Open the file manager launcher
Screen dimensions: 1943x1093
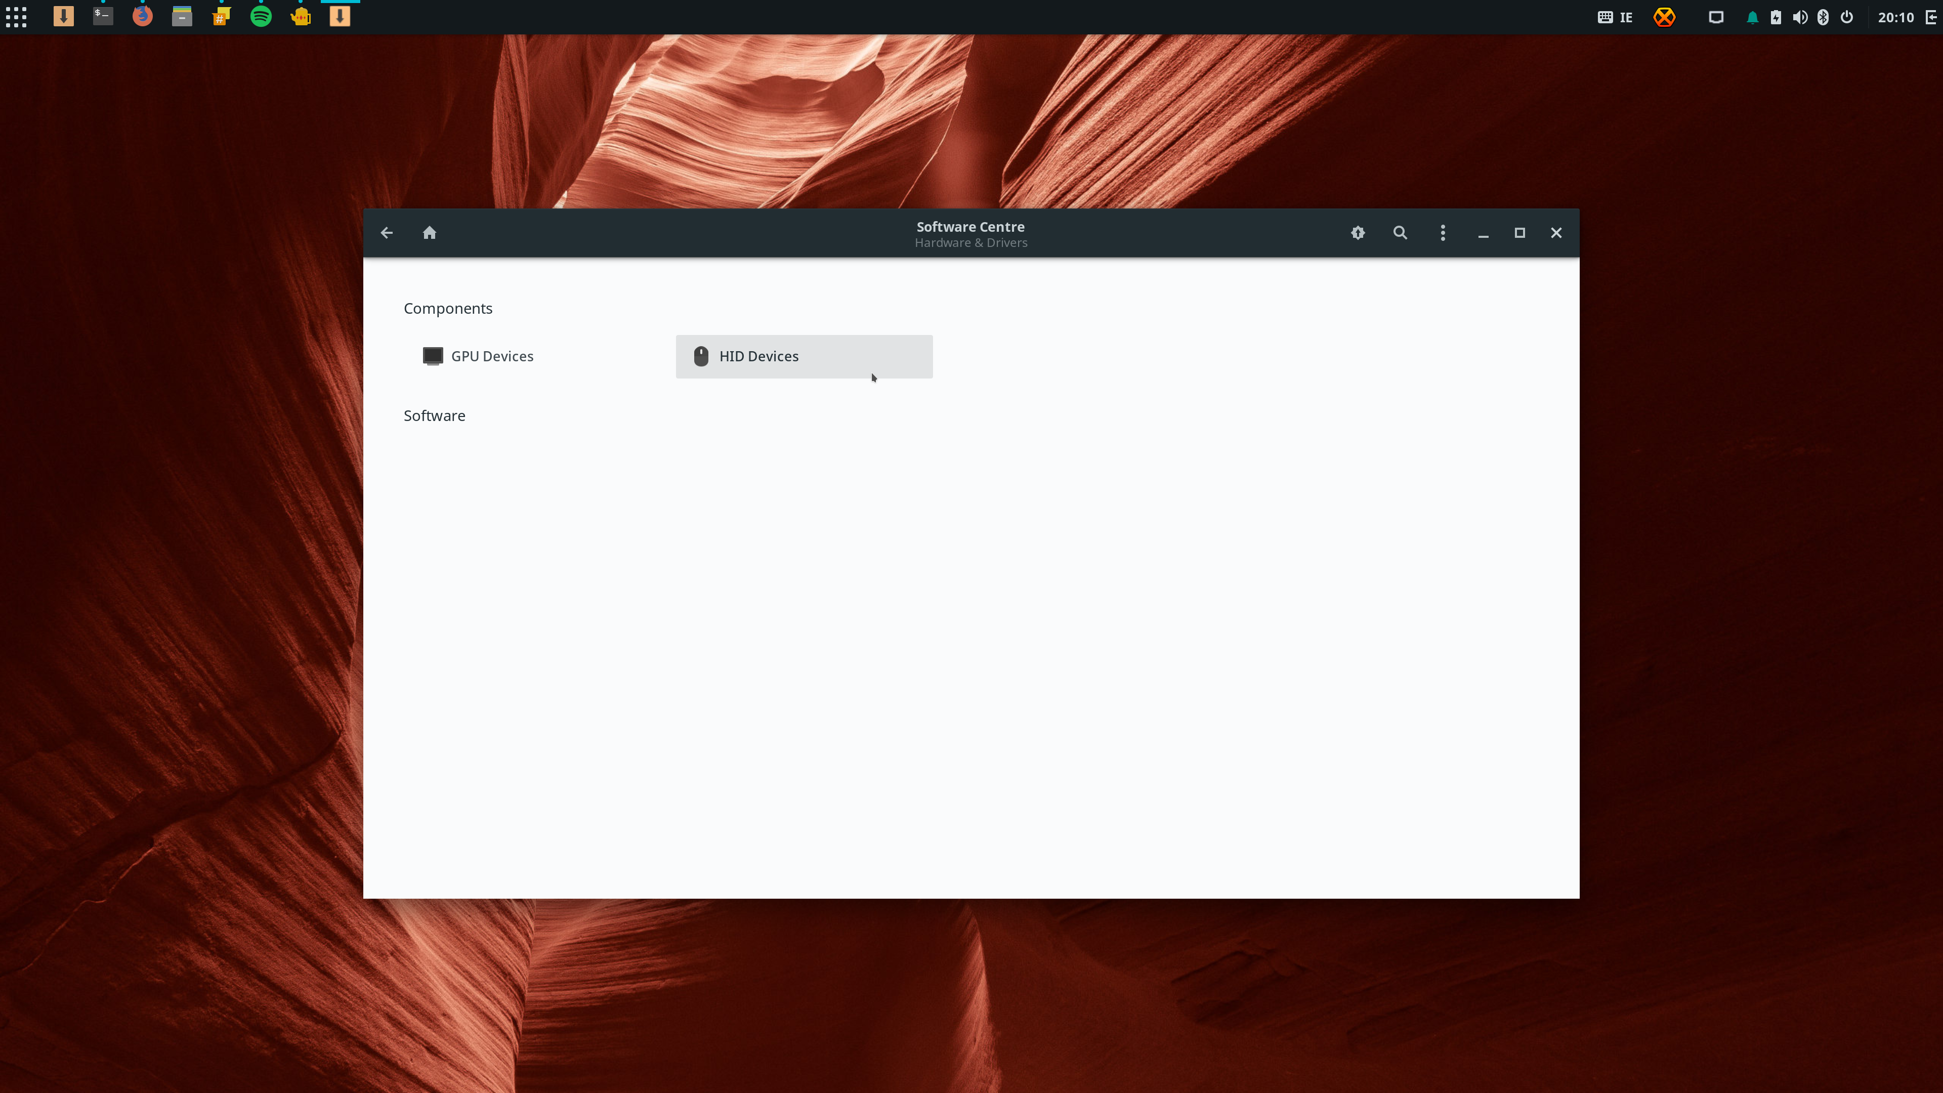click(x=182, y=17)
